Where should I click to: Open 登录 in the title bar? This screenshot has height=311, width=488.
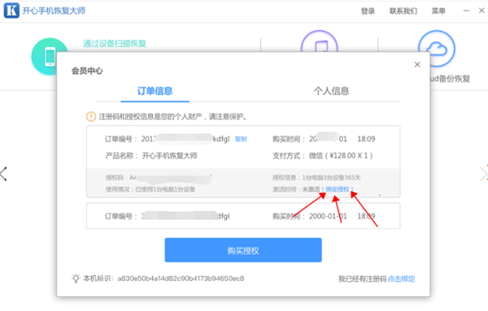click(x=368, y=11)
